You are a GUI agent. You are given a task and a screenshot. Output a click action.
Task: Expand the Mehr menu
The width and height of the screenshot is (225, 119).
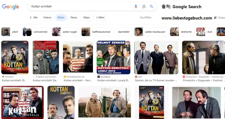[x=100, y=17]
